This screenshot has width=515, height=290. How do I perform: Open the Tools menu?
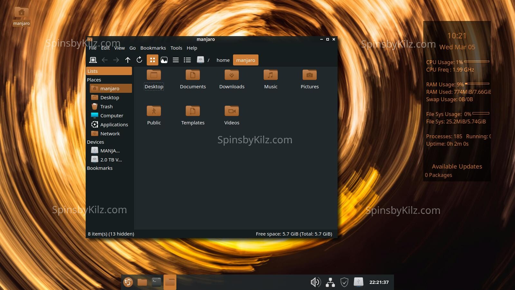[176, 48]
